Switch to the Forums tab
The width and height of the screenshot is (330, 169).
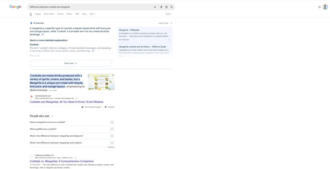[60, 14]
